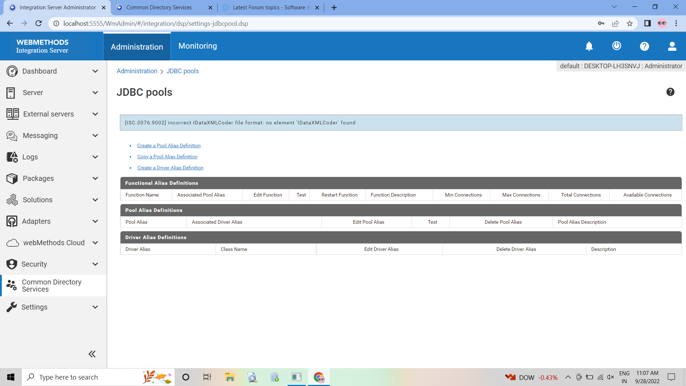
Task: Click Windows taskbar search box
Action: [98, 377]
